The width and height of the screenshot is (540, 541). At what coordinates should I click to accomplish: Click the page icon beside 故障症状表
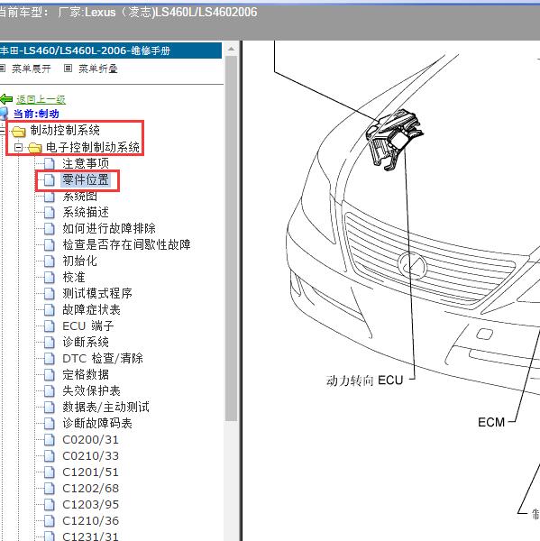[x=50, y=309]
